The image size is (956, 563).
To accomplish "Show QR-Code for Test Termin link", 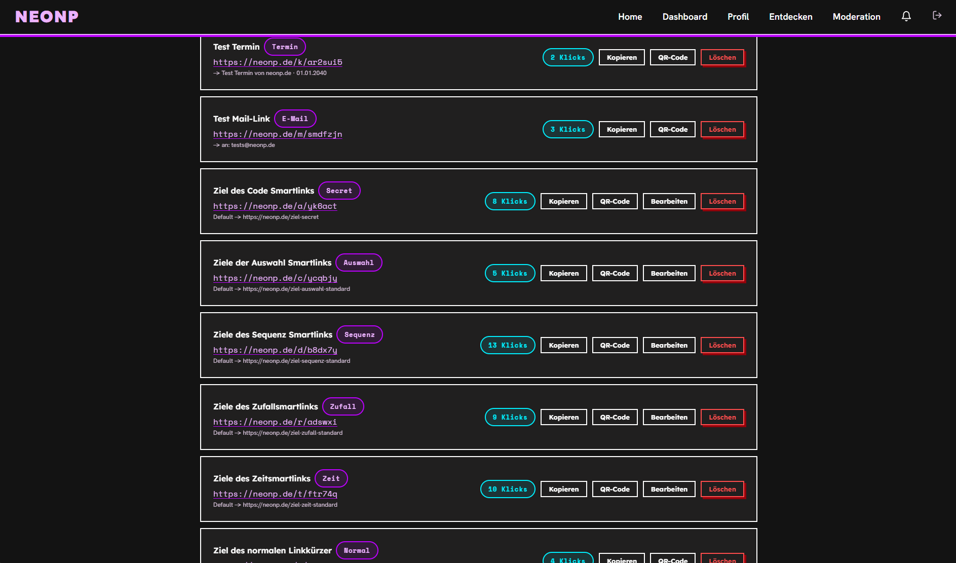I will pos(673,57).
